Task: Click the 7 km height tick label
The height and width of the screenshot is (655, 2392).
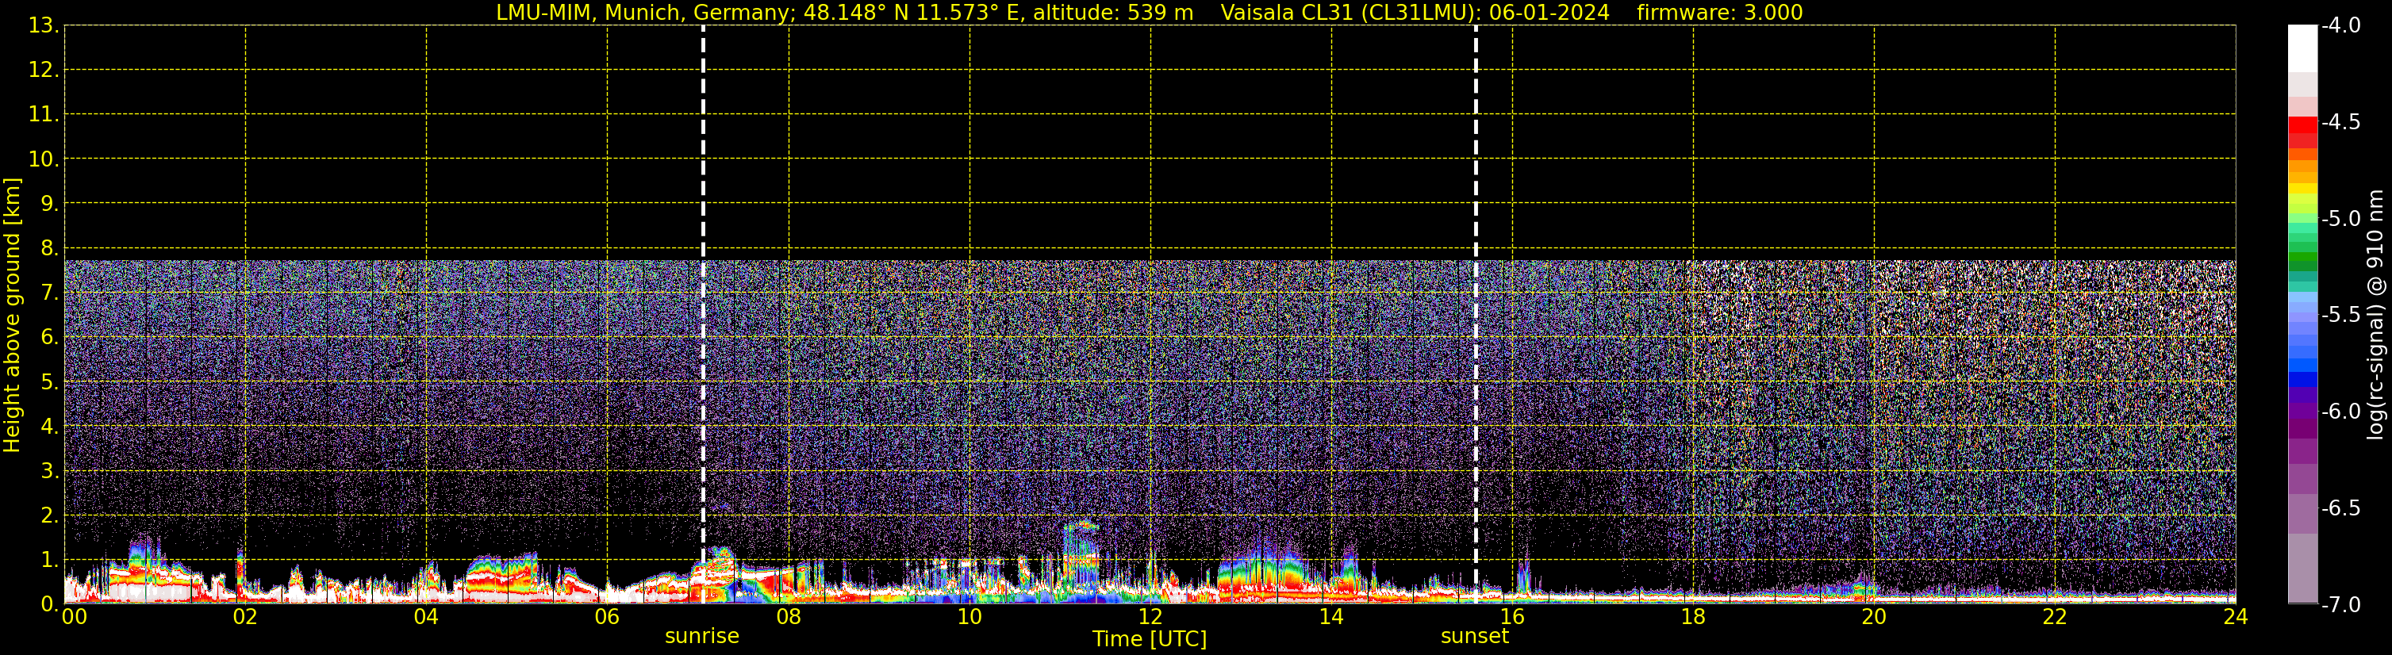Action: pos(49,293)
